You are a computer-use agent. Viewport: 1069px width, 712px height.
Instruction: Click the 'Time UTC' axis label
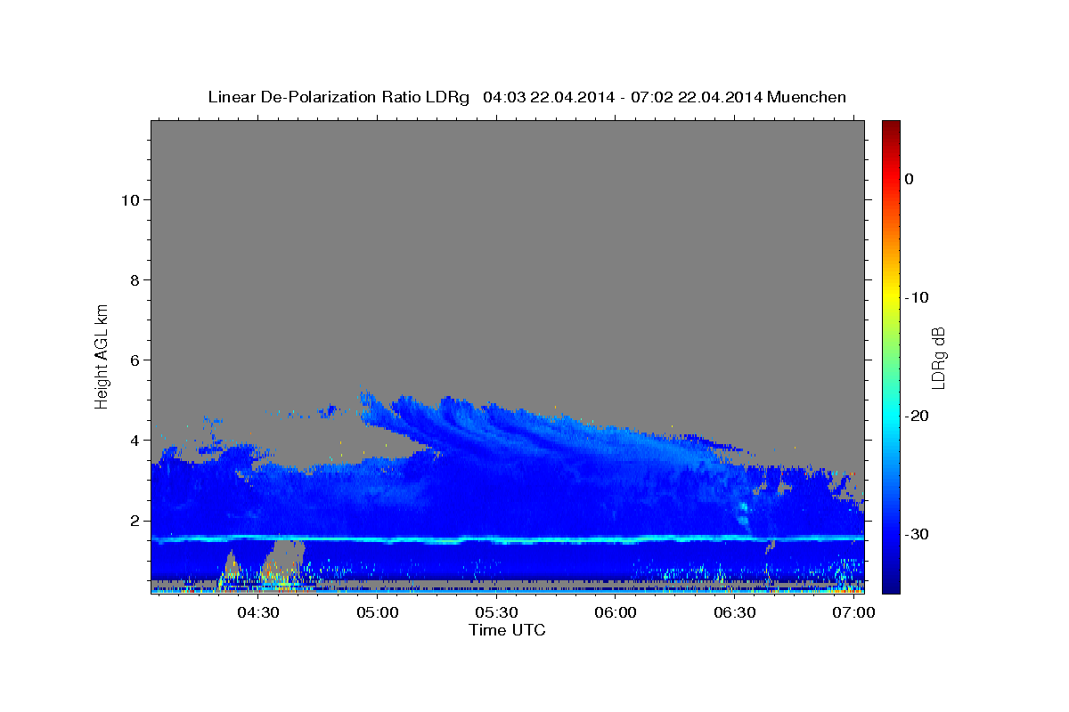(x=507, y=630)
